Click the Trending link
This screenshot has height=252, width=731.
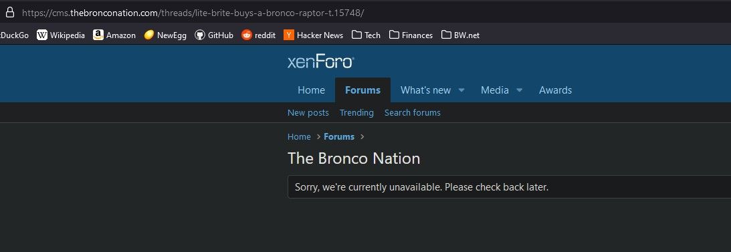pos(356,113)
